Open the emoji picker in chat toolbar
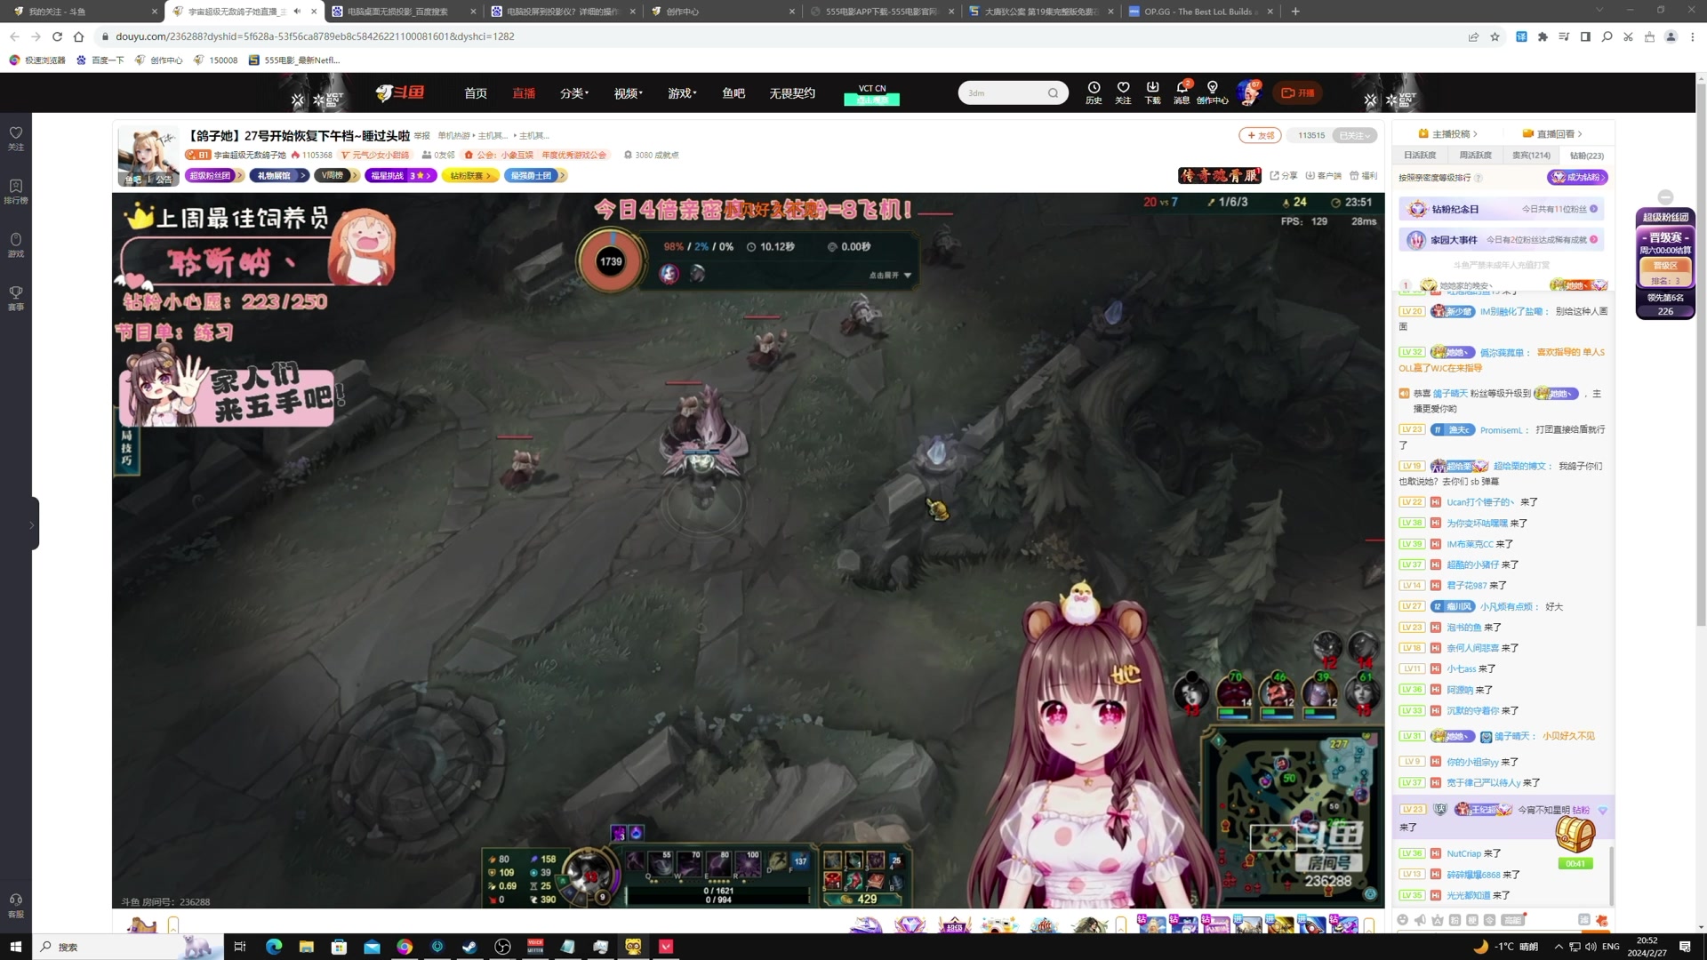The width and height of the screenshot is (1707, 960). click(1403, 920)
